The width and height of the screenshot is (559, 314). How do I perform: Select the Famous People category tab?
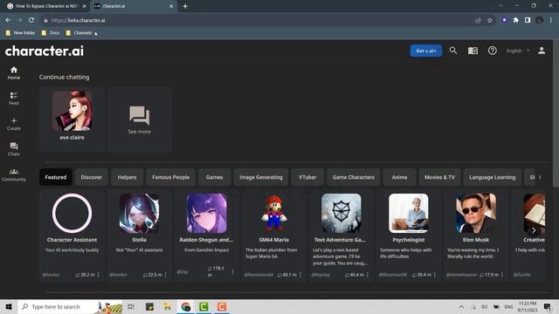coord(171,177)
